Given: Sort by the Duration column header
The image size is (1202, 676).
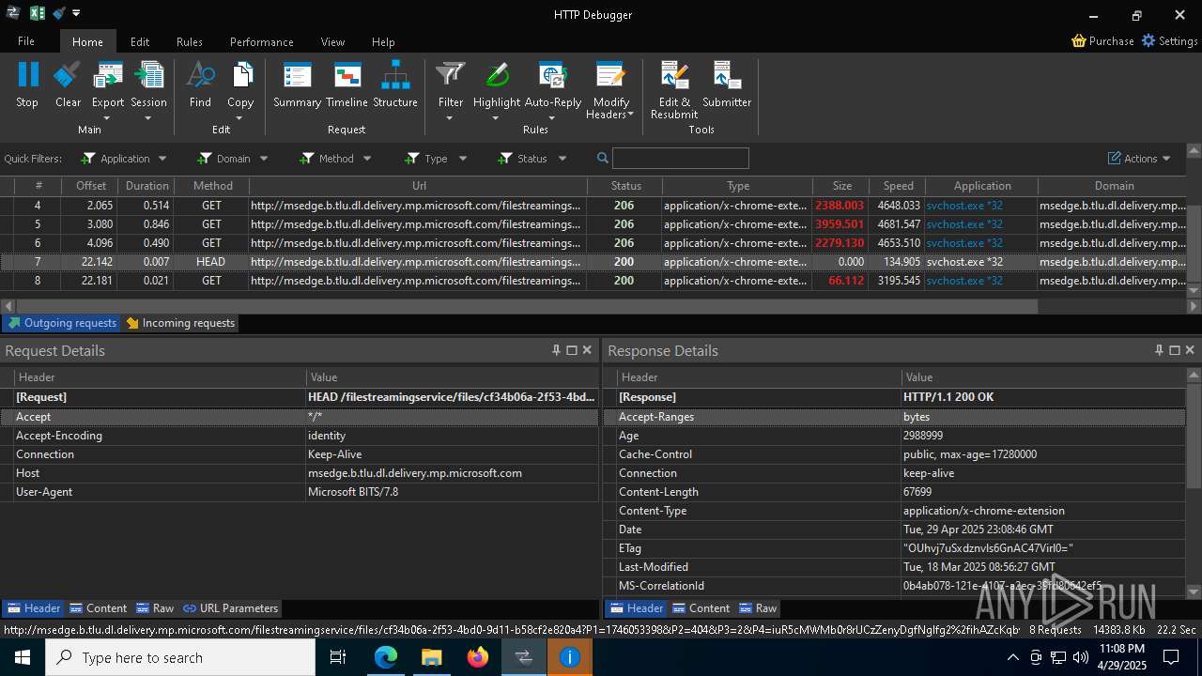Looking at the screenshot, I should (147, 186).
